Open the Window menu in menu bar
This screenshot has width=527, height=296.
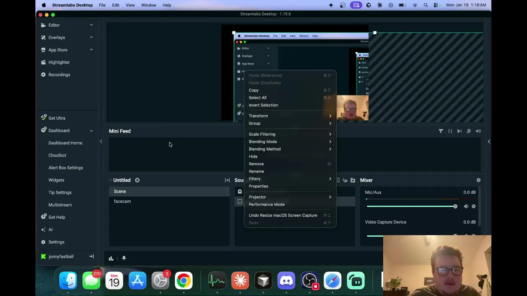(x=149, y=5)
